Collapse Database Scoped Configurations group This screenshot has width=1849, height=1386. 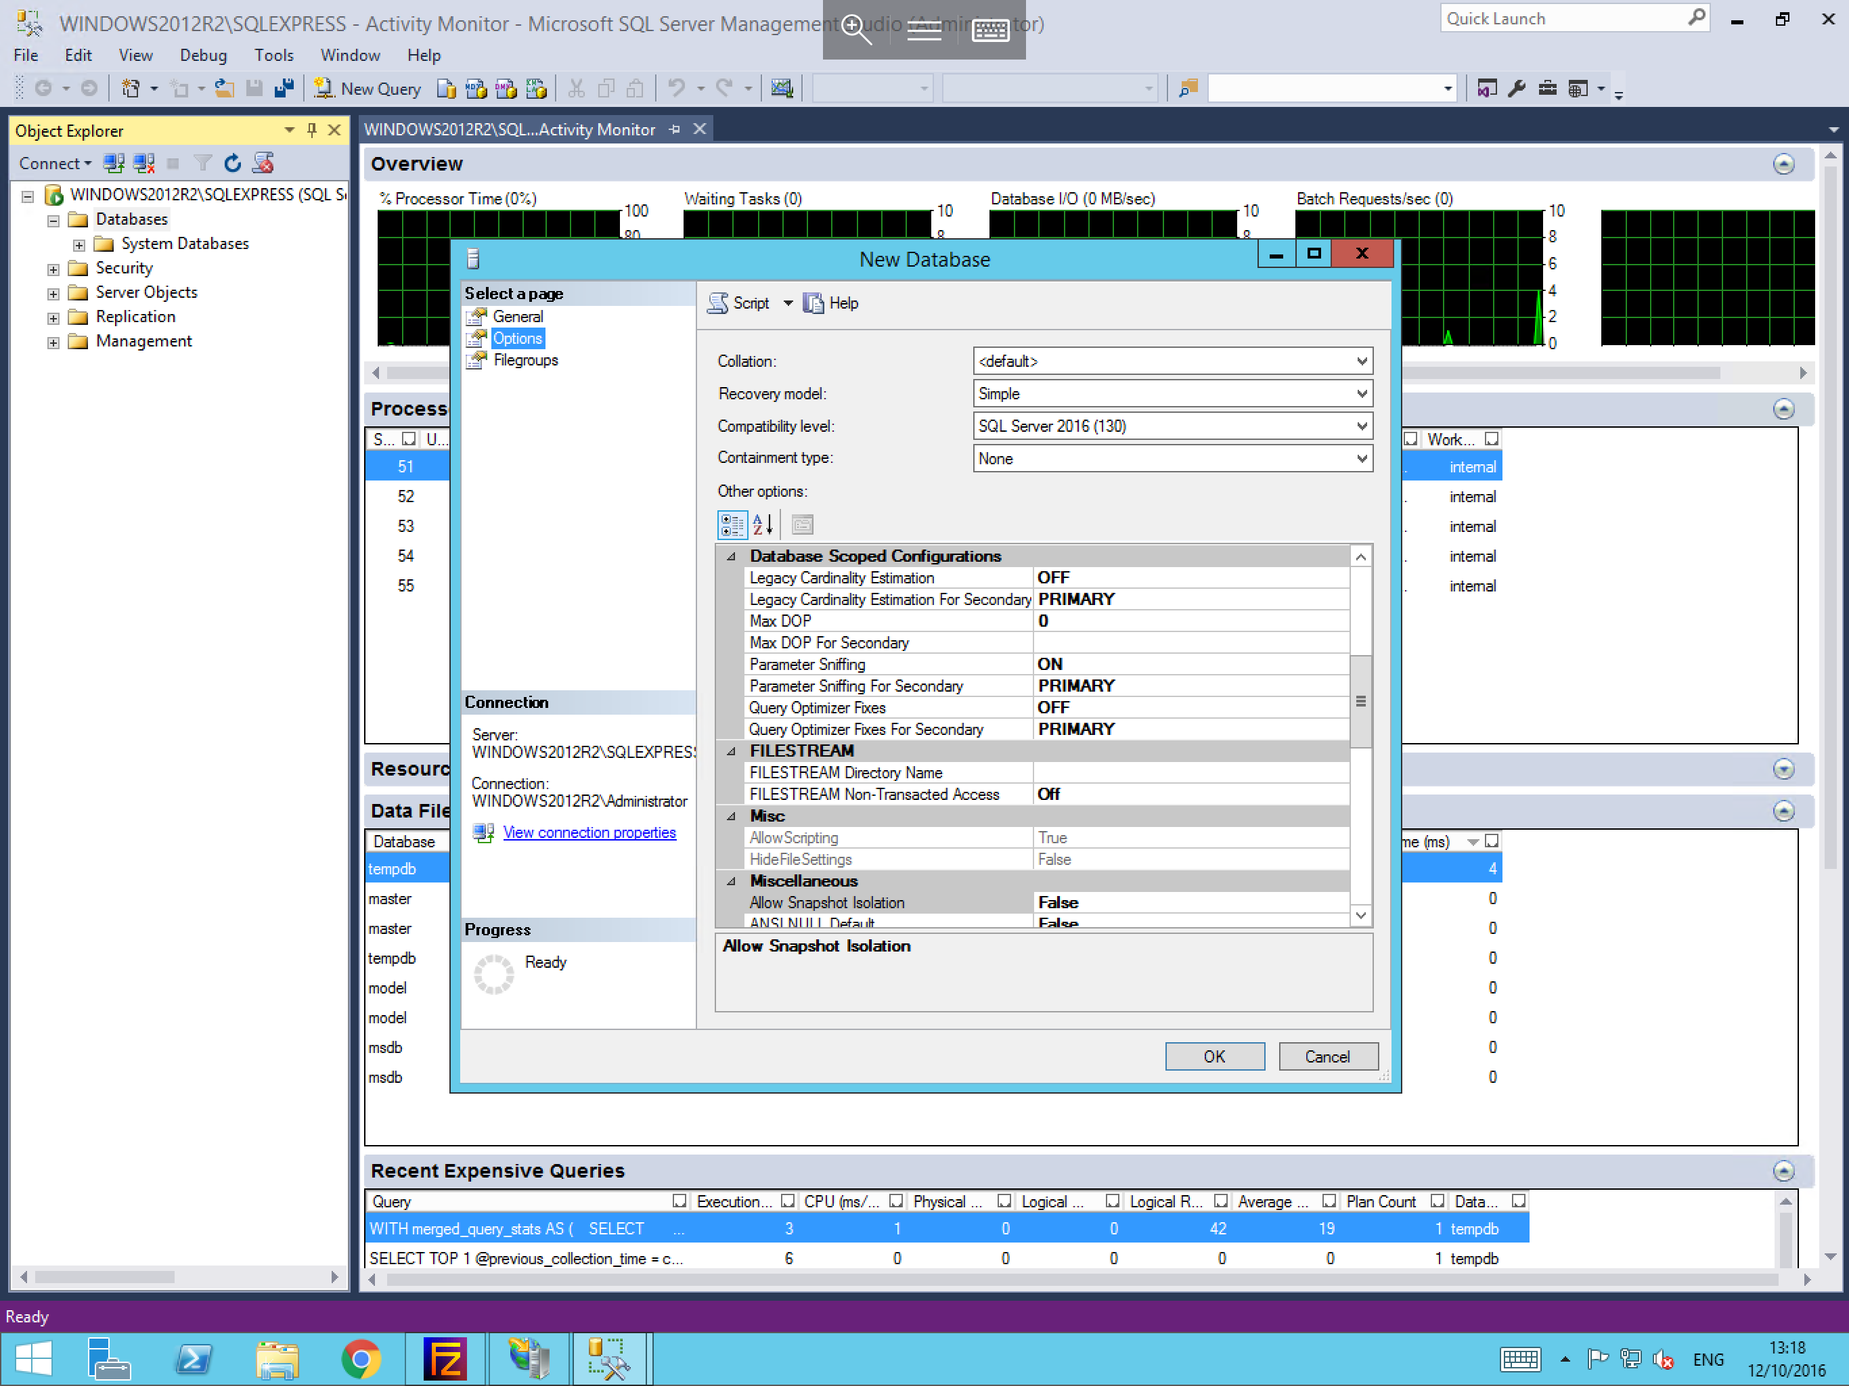732,556
